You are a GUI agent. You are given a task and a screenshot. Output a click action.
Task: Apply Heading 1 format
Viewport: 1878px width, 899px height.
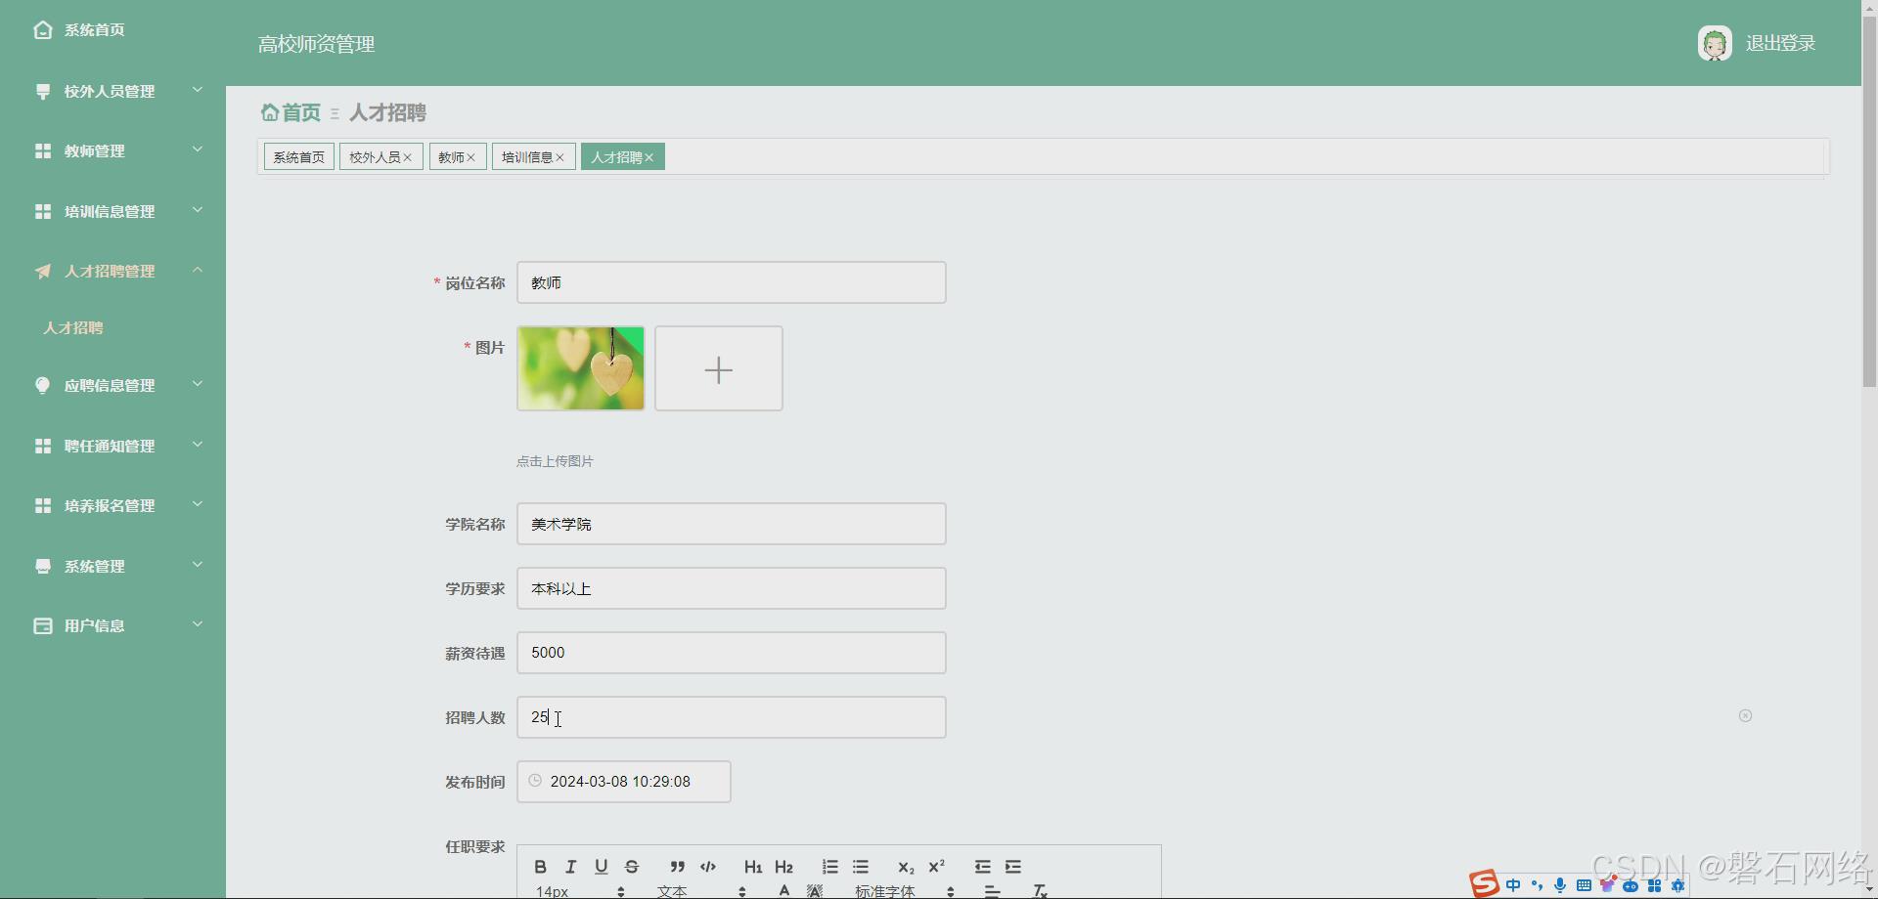pos(753,867)
